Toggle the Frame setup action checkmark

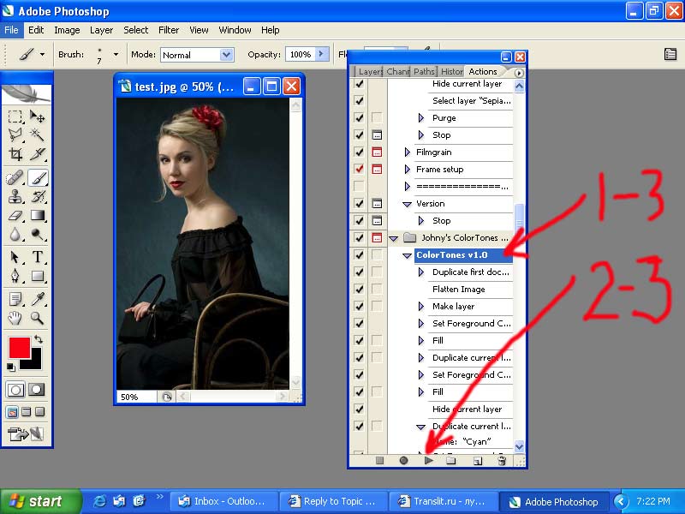(x=359, y=169)
